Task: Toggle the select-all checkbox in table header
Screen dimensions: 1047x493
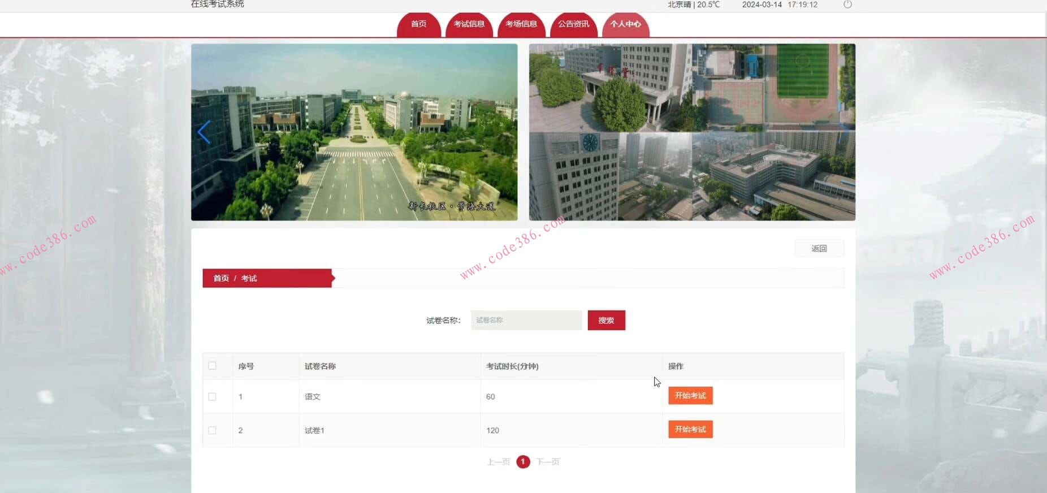Action: pos(212,366)
